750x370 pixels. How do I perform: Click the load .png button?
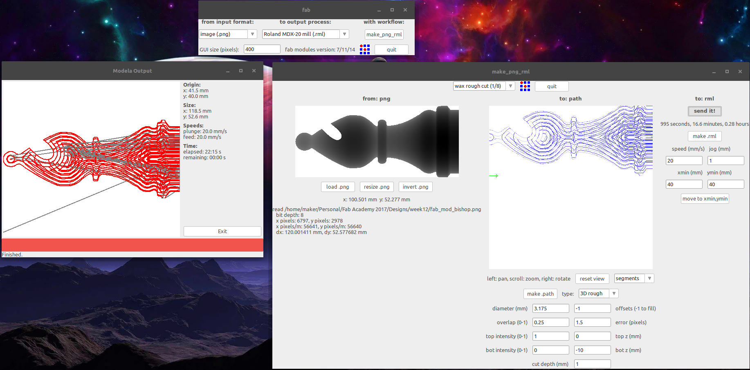[338, 187]
